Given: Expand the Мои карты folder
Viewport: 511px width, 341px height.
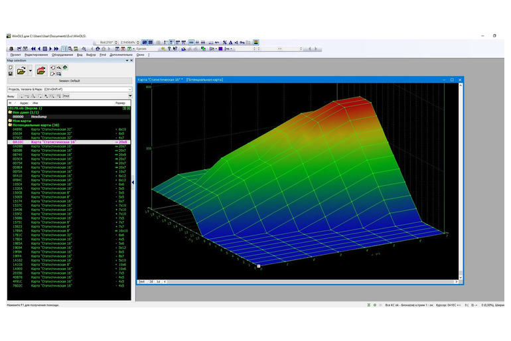Looking at the screenshot, I should tap(10, 121).
